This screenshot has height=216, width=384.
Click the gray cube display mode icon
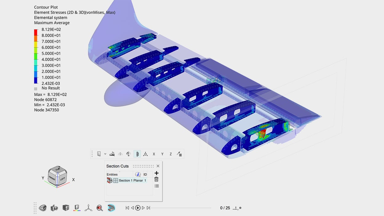pyautogui.click(x=66, y=208)
